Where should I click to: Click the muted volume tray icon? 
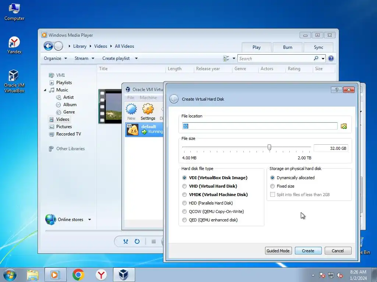pos(340,275)
